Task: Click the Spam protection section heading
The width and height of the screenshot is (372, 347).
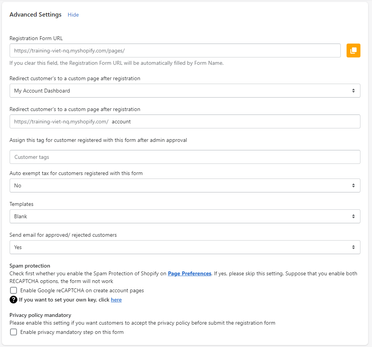Action: point(30,266)
